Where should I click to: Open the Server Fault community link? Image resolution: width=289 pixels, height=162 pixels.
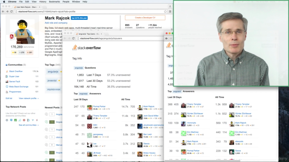[x=14, y=81]
